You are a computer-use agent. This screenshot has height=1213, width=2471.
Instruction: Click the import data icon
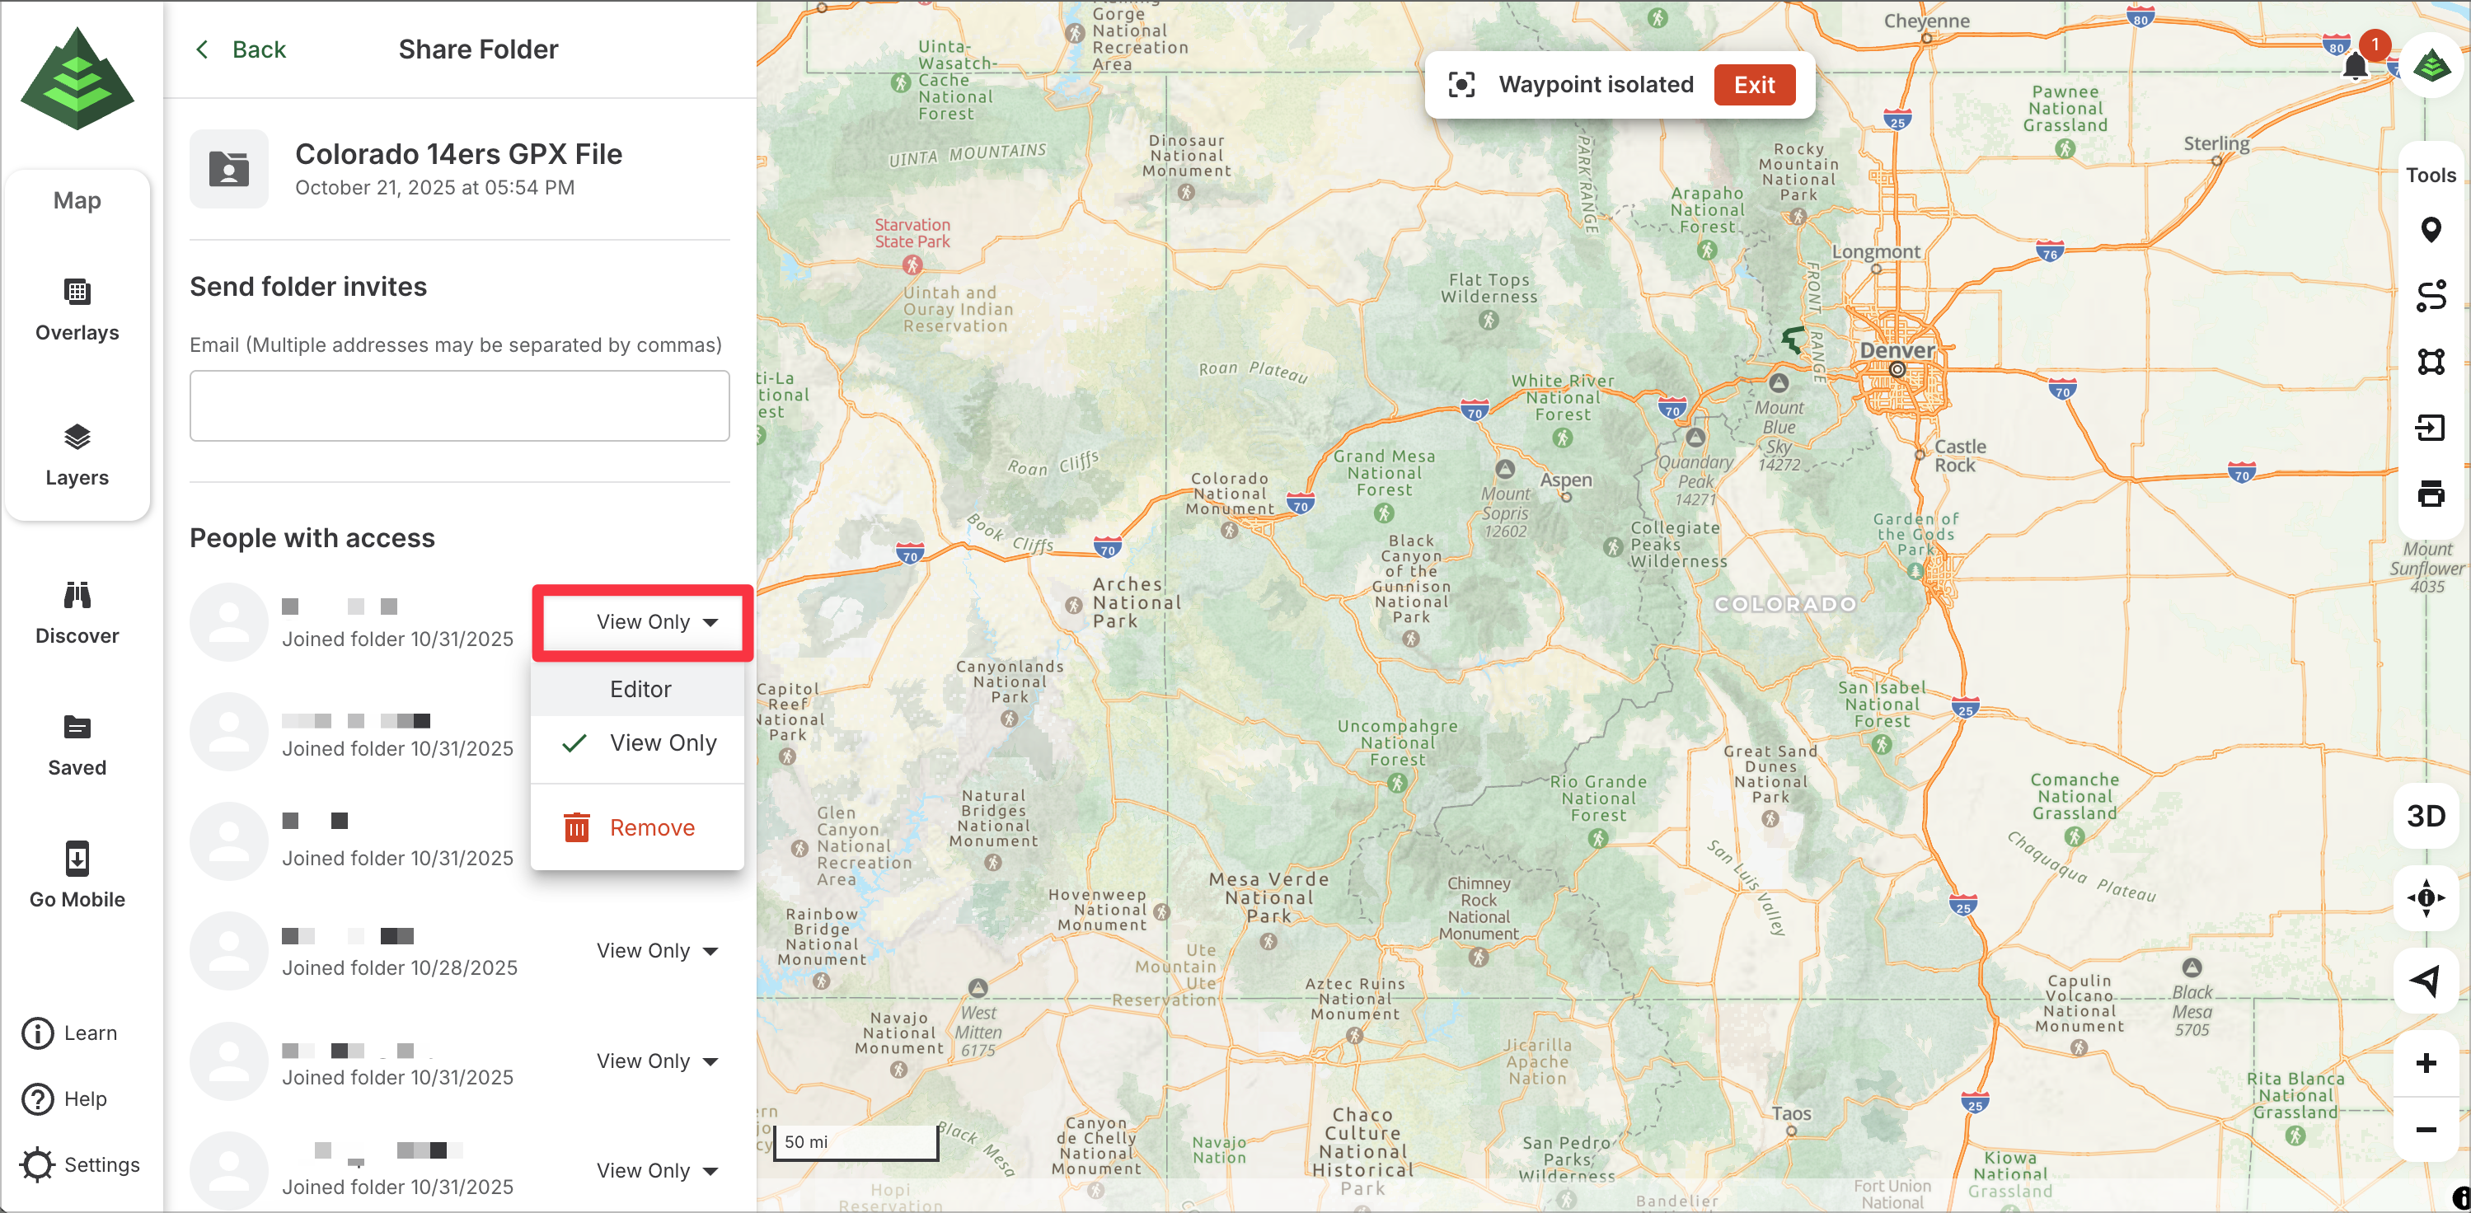click(2430, 428)
